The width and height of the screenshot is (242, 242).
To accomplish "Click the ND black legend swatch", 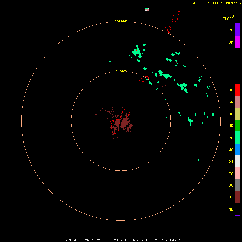I will [x=237, y=209].
